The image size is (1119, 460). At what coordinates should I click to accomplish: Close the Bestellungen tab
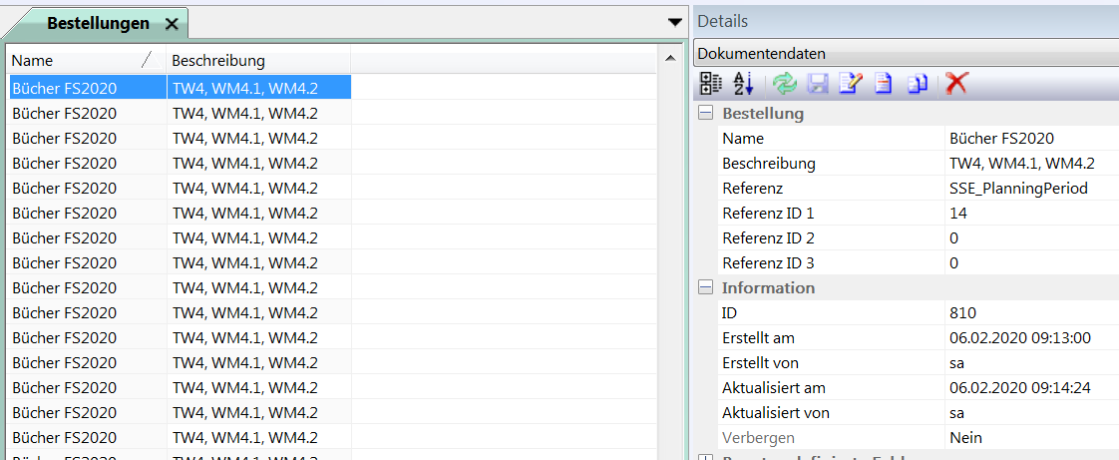point(172,24)
